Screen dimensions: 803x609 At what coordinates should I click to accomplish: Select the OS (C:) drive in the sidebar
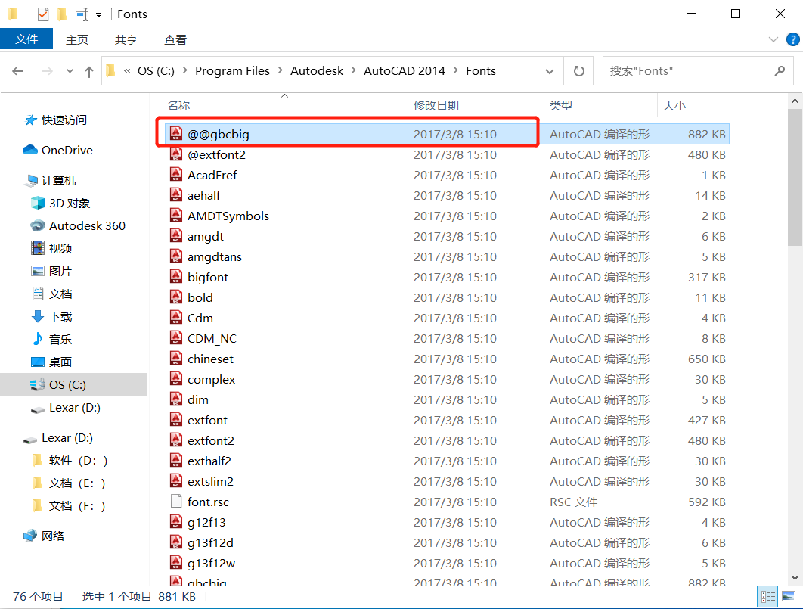tap(74, 384)
